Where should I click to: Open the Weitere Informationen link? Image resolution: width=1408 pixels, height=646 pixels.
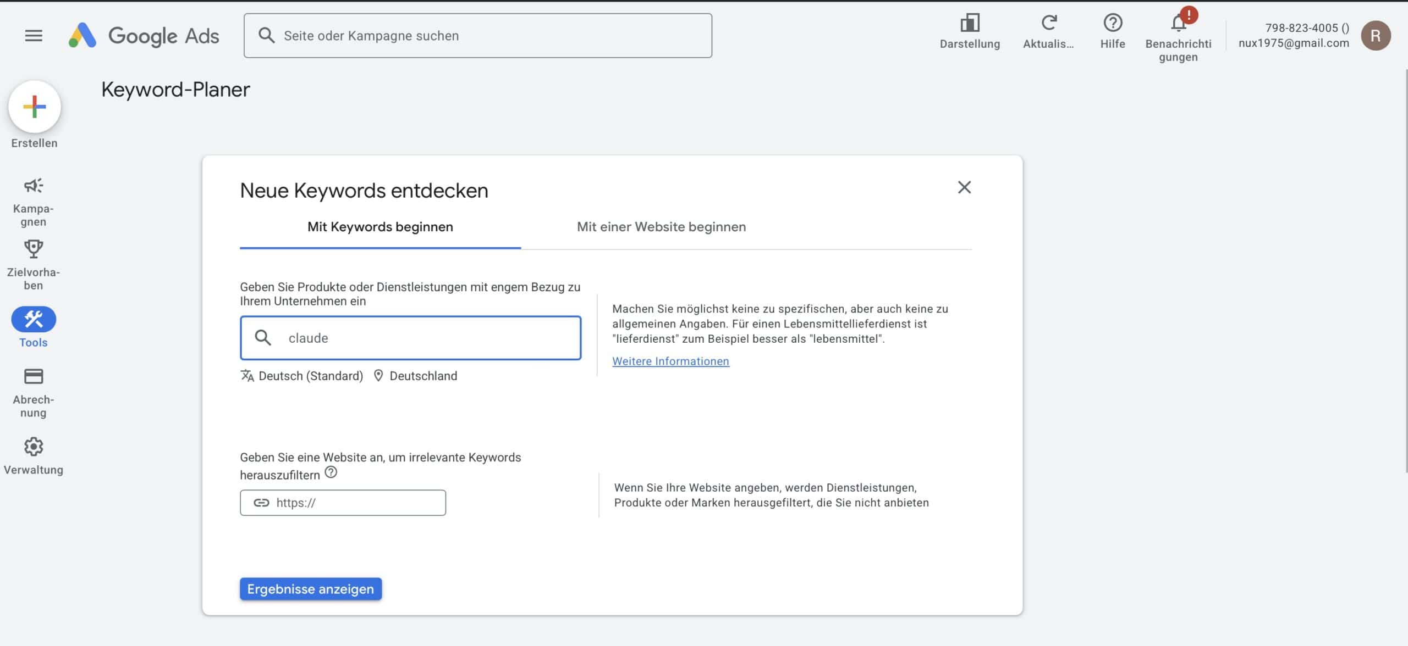(670, 361)
